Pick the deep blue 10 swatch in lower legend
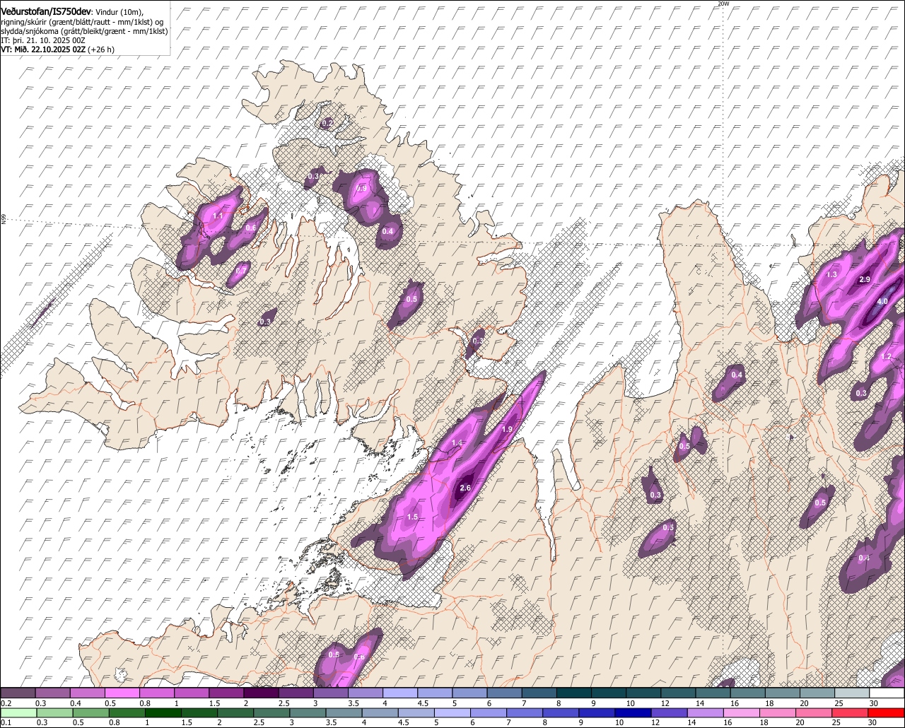 pyautogui.click(x=633, y=712)
